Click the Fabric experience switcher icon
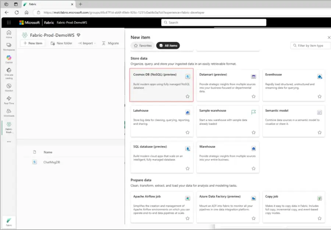Screen dimensions: 331x230 (9, 222)
